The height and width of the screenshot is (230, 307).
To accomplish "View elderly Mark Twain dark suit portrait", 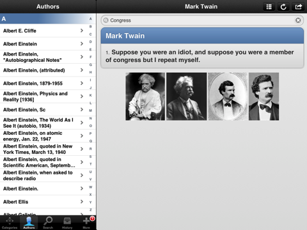I will (x=186, y=96).
